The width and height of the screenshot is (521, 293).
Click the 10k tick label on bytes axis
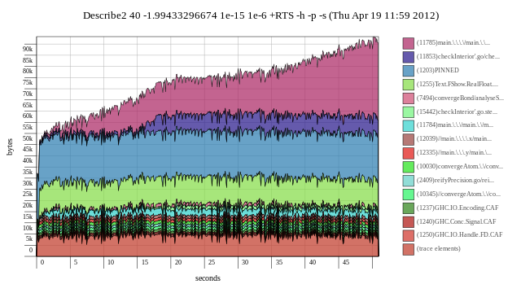click(x=28, y=228)
